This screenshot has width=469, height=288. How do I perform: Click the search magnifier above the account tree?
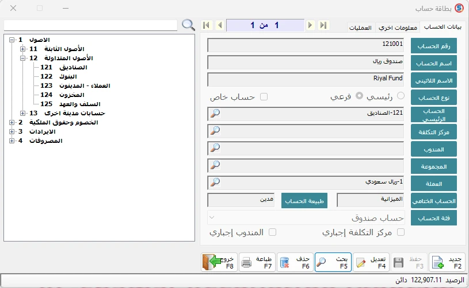[188, 25]
